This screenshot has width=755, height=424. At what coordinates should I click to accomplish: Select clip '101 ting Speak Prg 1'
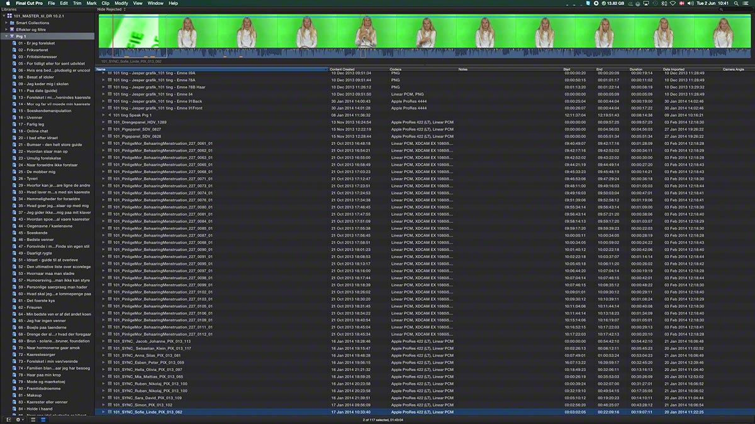[133, 115]
